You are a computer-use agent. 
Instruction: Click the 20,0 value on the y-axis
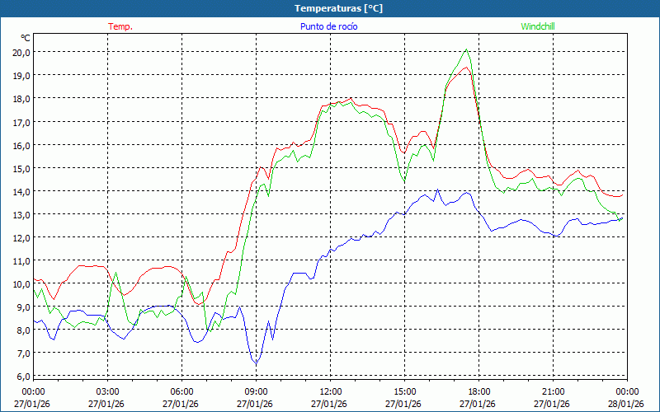point(21,52)
